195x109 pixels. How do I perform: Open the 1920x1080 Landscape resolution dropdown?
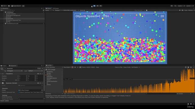(71, 10)
